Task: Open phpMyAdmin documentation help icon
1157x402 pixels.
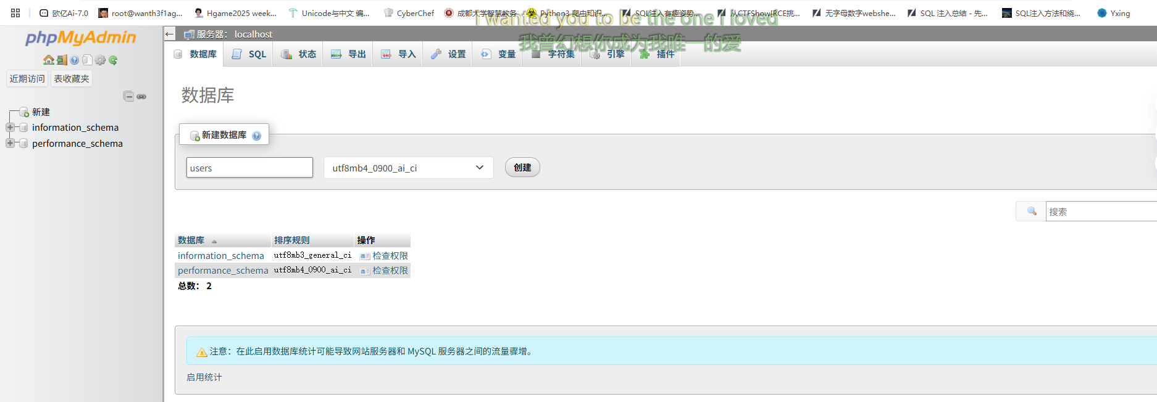Action: [75, 60]
